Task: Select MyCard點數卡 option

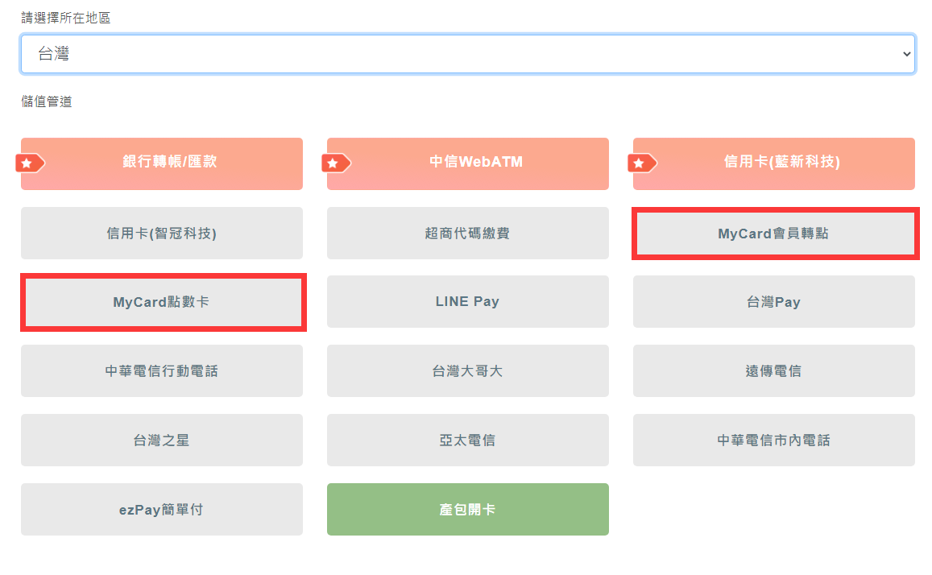Action: pyautogui.click(x=164, y=302)
